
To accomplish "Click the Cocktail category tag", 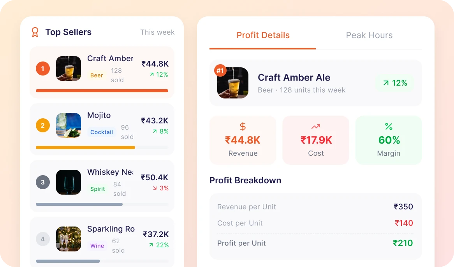I will pos(102,132).
